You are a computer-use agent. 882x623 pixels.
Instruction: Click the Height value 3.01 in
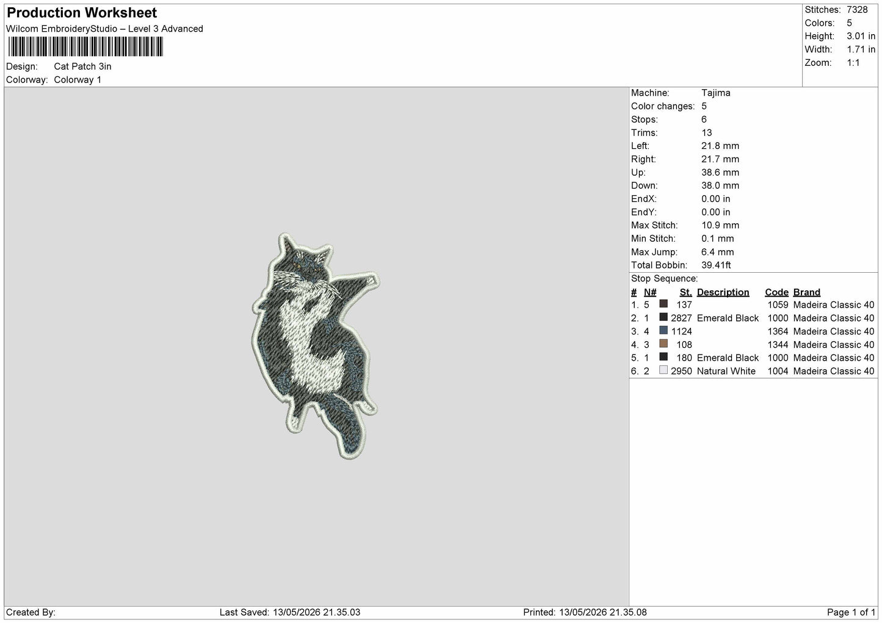click(861, 36)
